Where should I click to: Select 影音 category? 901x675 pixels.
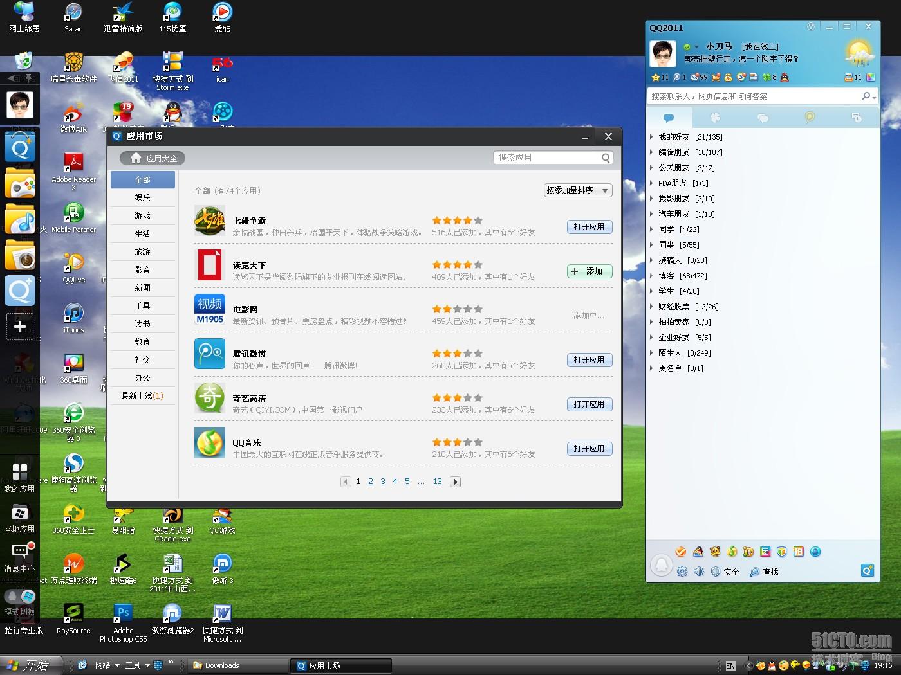142,270
